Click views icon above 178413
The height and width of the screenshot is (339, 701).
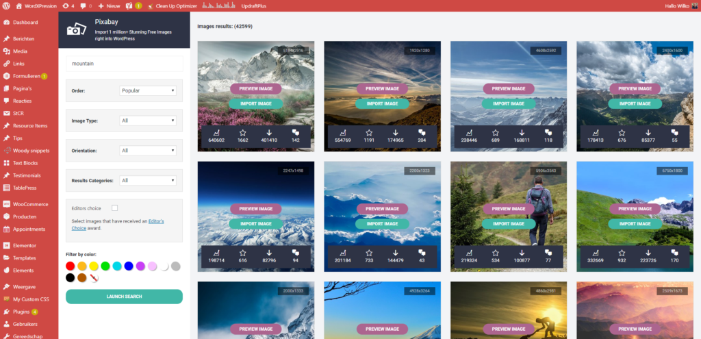(596, 133)
